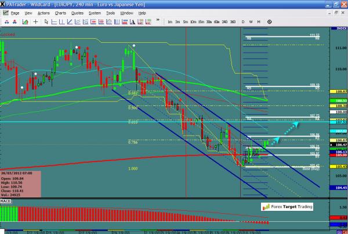
Task: Select the weekly (W) timeframe button
Action: pyautogui.click(x=250, y=21)
